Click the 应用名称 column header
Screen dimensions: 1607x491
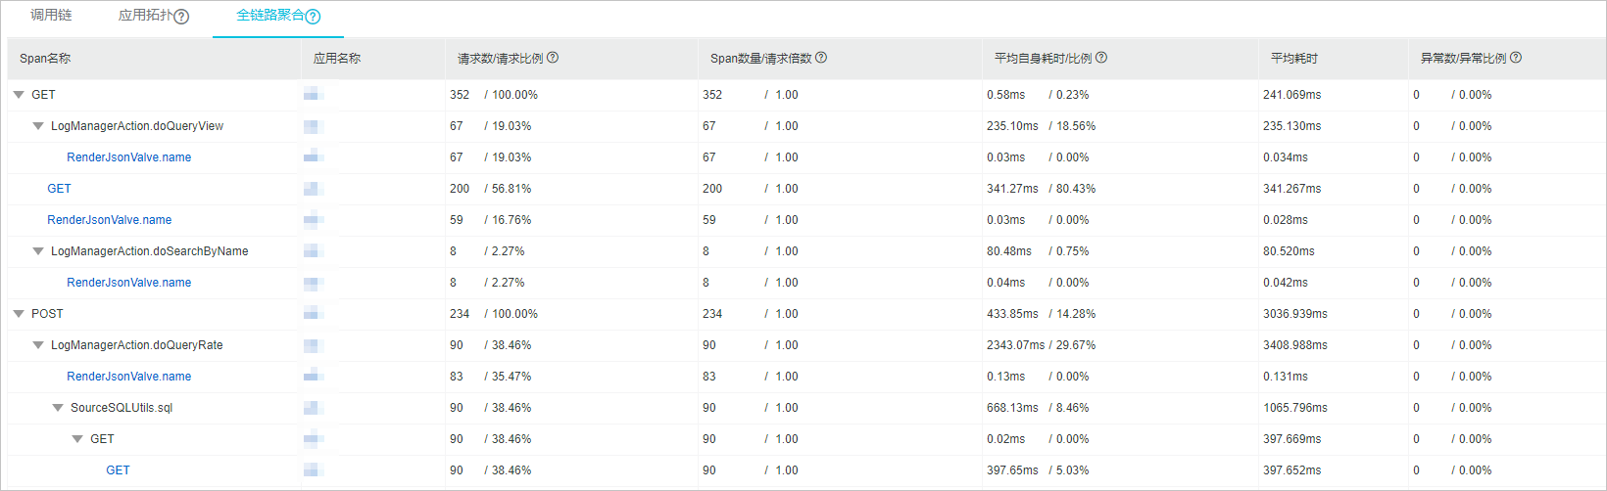click(337, 59)
